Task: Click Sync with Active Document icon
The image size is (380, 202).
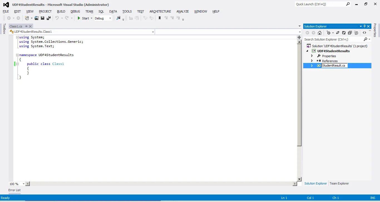Action: click(x=338, y=33)
